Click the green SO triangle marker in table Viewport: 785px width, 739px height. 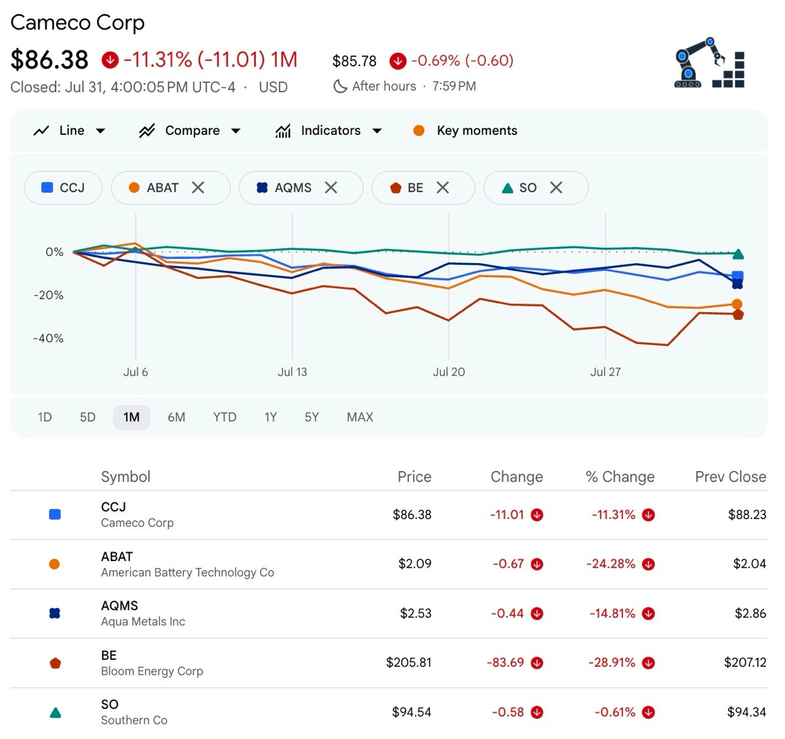point(55,713)
